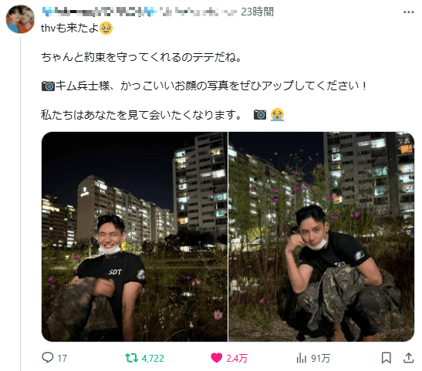Click the pink heart like icon
This screenshot has height=371, width=422.
click(216, 358)
